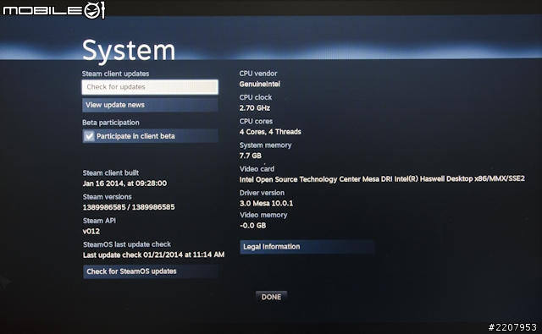Select the 7.7 GB memory value

coord(251,156)
